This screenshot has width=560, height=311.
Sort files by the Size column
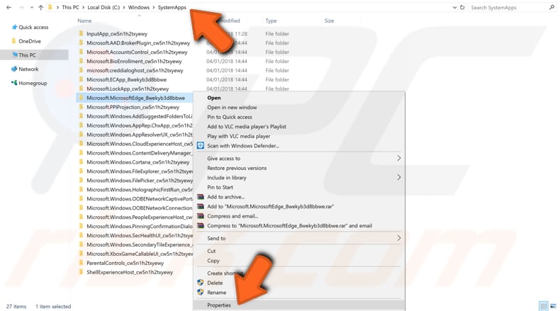click(330, 21)
